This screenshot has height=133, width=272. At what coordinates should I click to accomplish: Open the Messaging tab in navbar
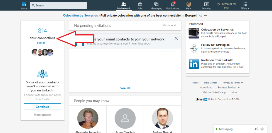click(x=156, y=6)
